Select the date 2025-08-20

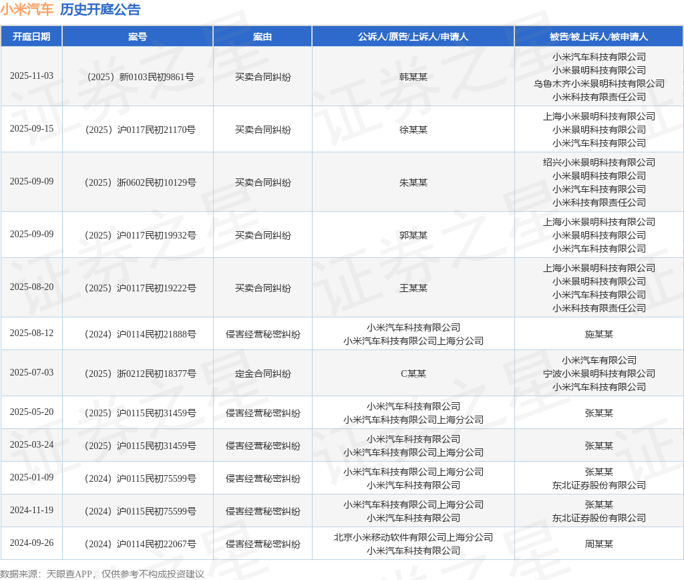pyautogui.click(x=32, y=287)
